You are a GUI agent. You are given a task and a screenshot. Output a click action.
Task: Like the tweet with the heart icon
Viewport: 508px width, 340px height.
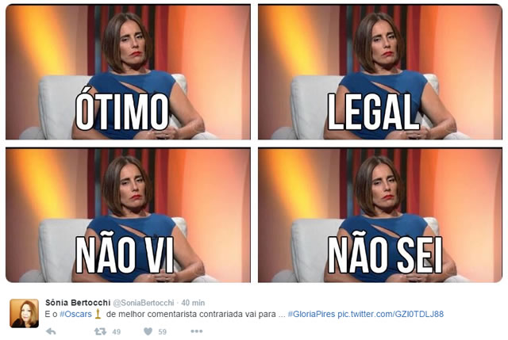point(148,331)
